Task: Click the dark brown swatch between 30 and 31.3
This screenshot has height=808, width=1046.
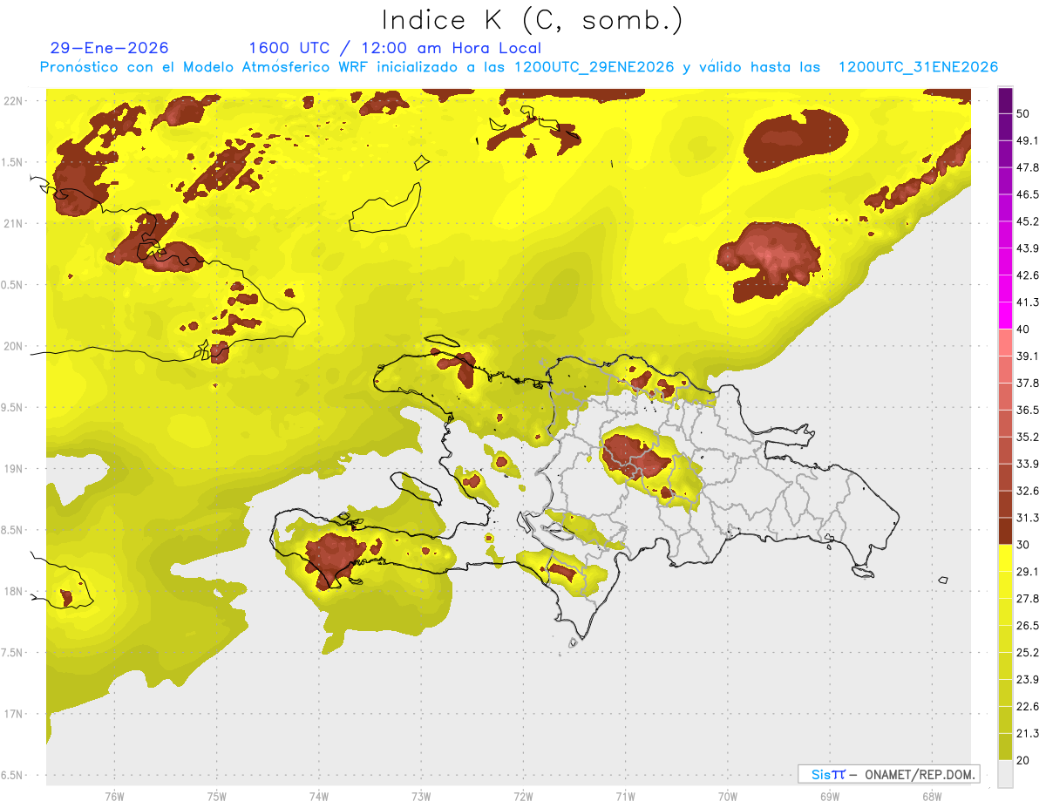Action: 1005,531
